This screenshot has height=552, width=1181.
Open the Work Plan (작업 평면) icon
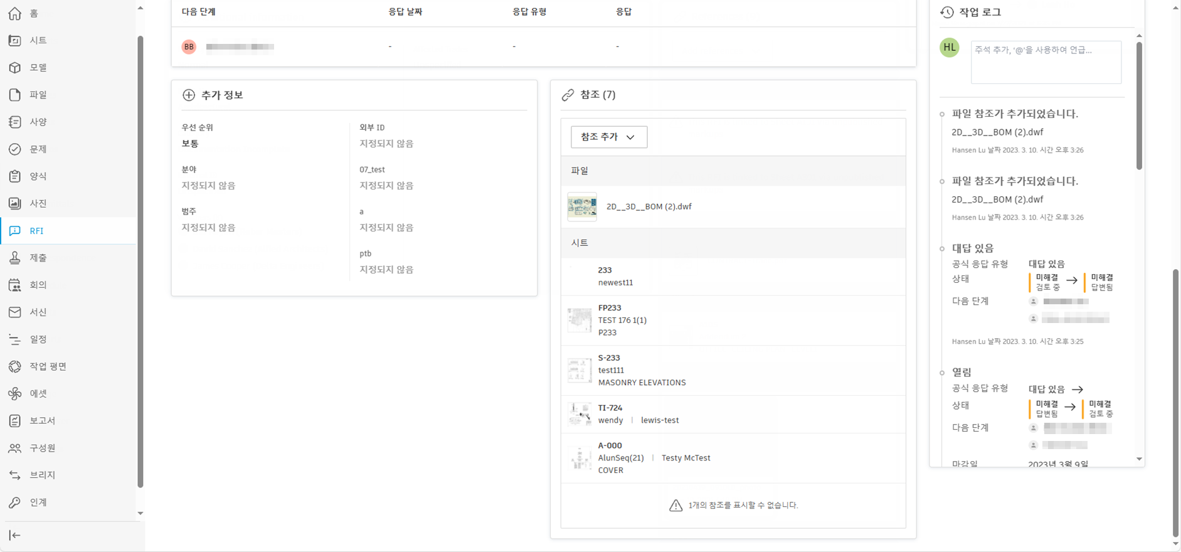pyautogui.click(x=15, y=366)
